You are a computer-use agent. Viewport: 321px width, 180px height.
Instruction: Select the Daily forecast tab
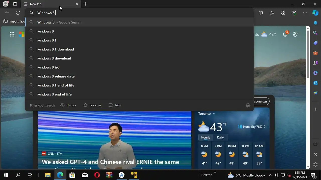(220, 137)
